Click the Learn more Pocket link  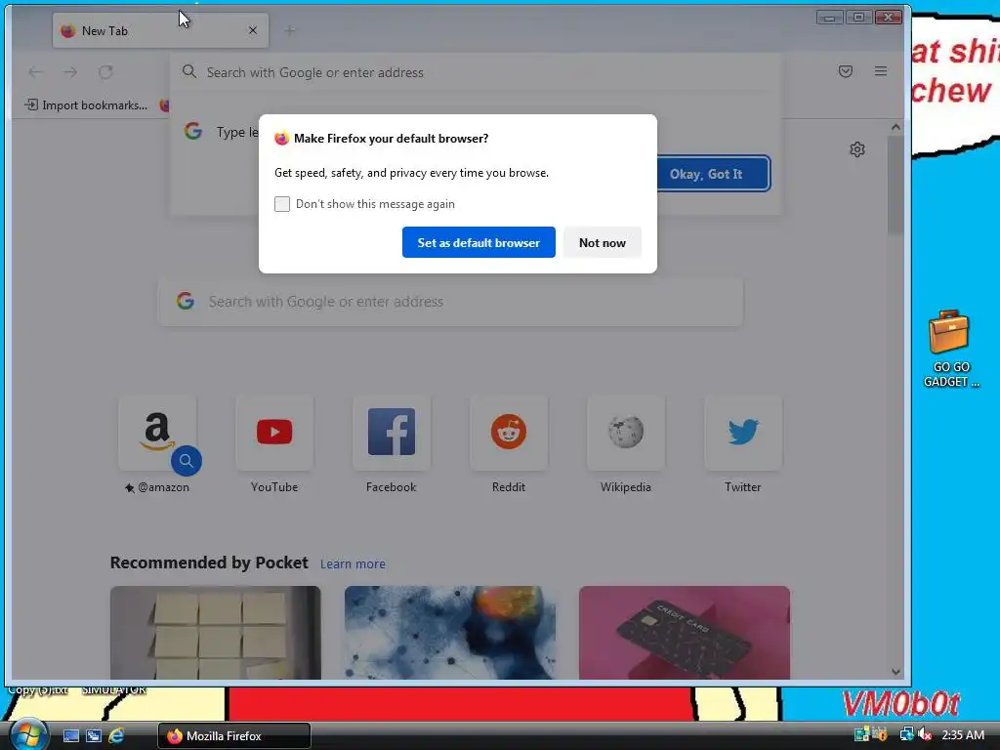353,563
